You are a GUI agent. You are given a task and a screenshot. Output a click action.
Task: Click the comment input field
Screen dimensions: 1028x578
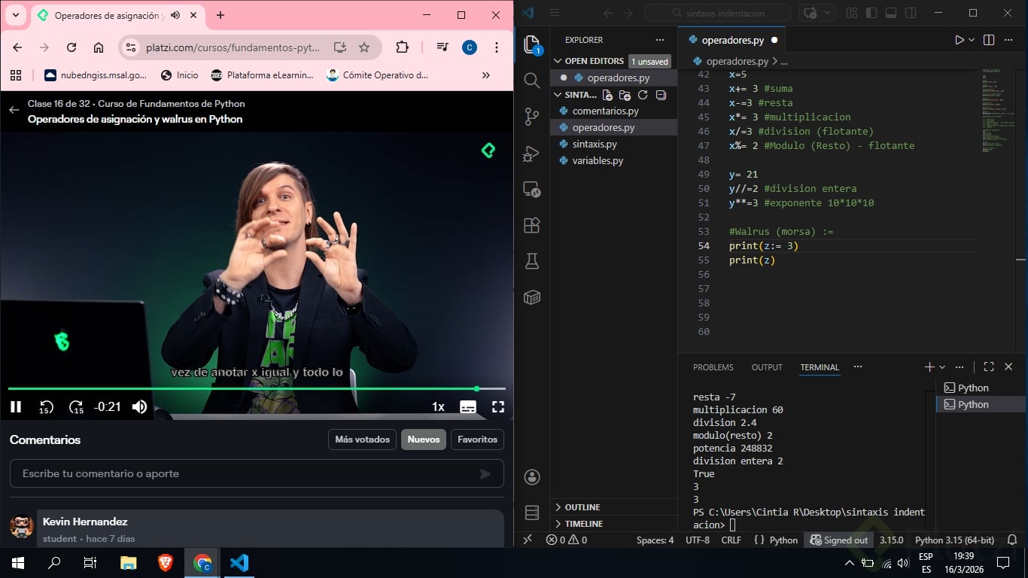[257, 473]
